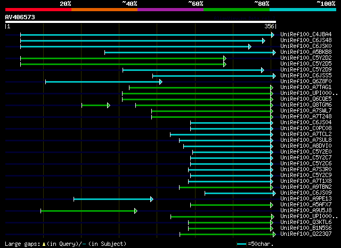Click the arrowhead ending UniRef100_C6JSK0 alignment
Screen dimensions: 341x248
click(250, 46)
